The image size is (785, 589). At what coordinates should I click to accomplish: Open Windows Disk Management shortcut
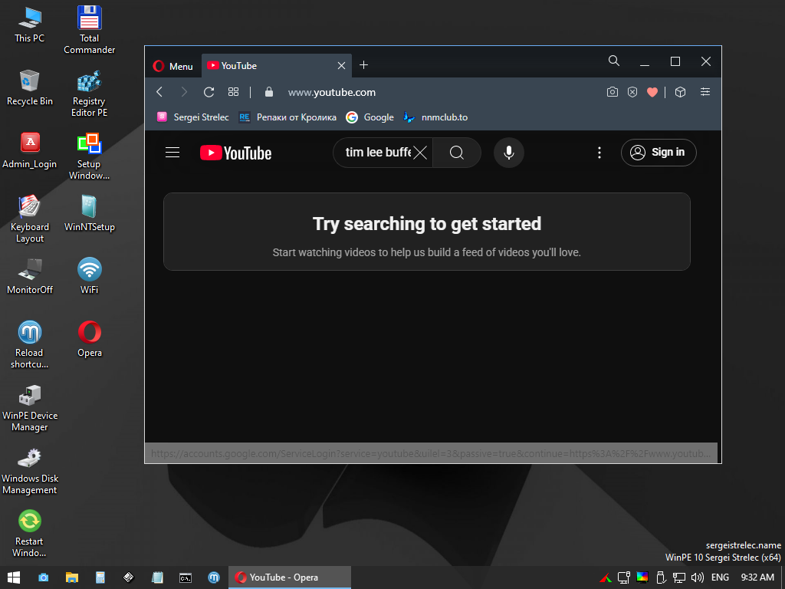tap(30, 471)
